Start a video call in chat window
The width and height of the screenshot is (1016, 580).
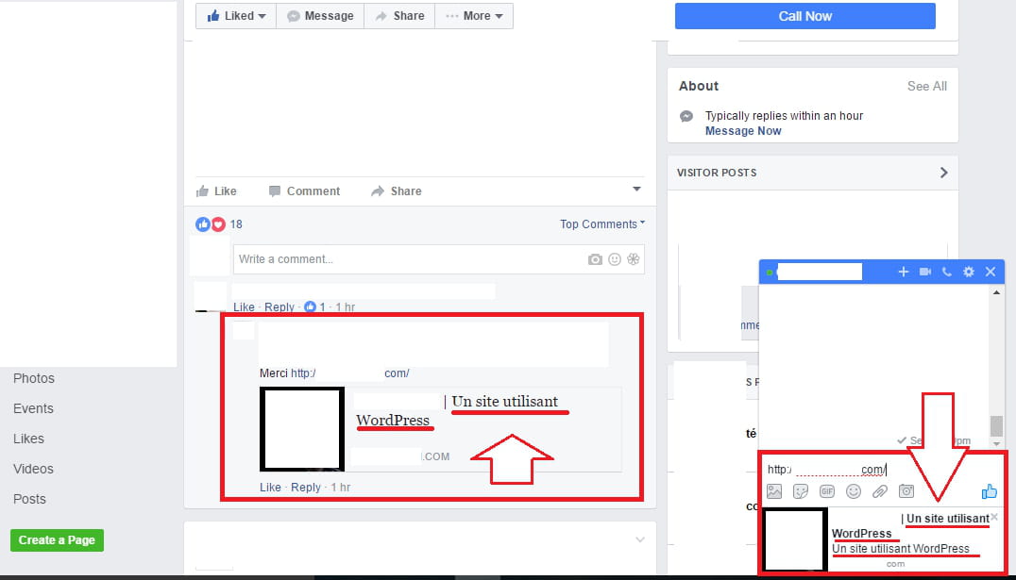click(925, 272)
